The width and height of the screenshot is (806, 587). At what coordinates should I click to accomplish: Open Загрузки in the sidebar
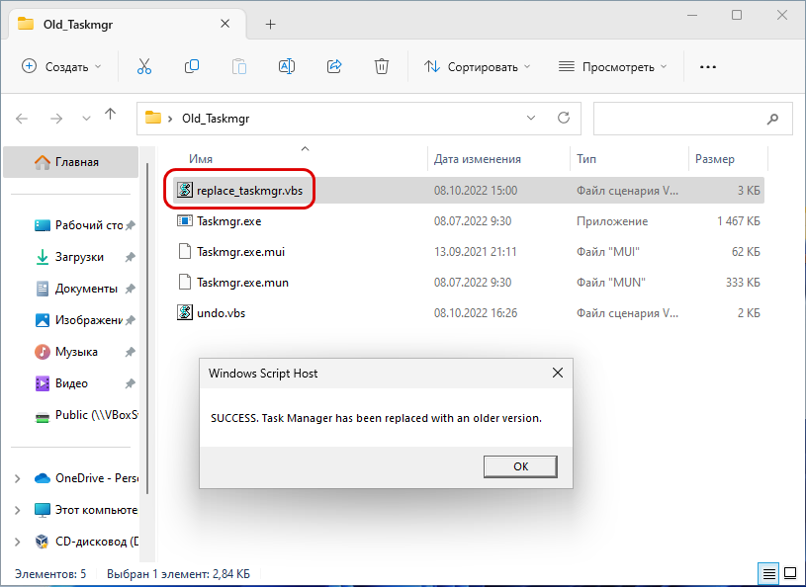[x=80, y=257]
